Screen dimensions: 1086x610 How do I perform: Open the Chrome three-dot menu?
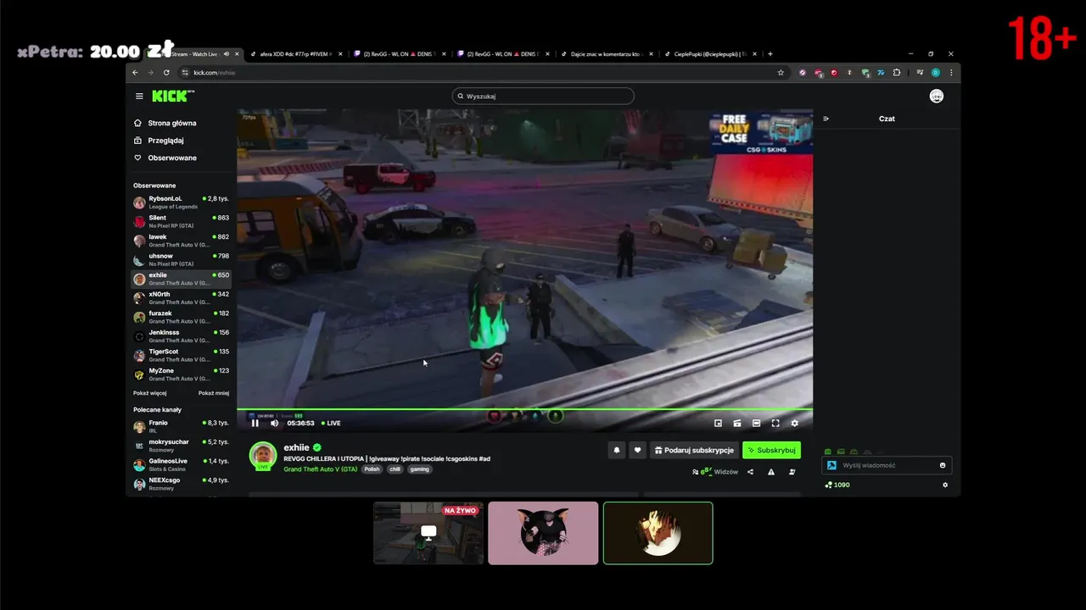point(951,73)
